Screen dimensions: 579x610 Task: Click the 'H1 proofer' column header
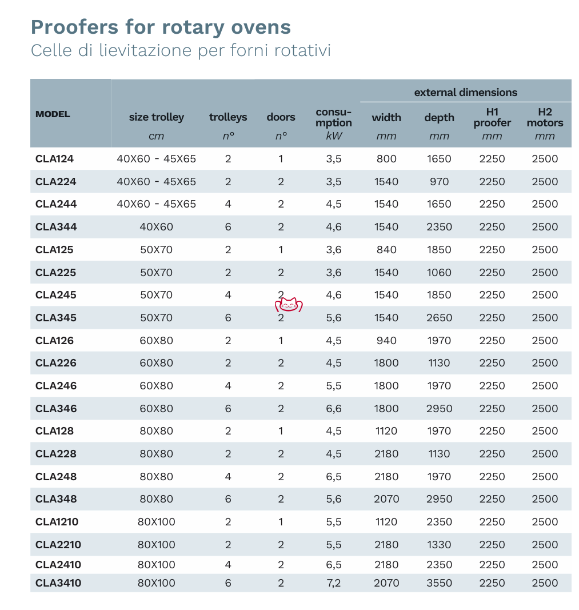click(492, 117)
